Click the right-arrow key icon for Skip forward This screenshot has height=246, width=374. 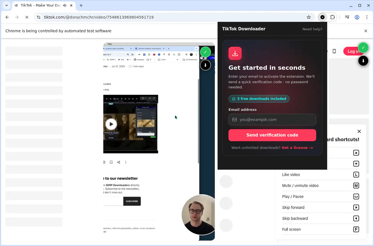coord(356,207)
